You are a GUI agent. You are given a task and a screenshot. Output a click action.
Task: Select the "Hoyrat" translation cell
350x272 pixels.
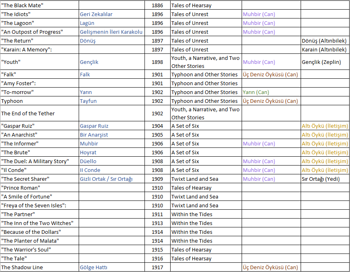[88, 152]
